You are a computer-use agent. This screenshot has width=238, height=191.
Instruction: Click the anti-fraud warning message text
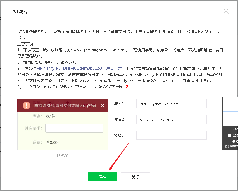pos(65,105)
